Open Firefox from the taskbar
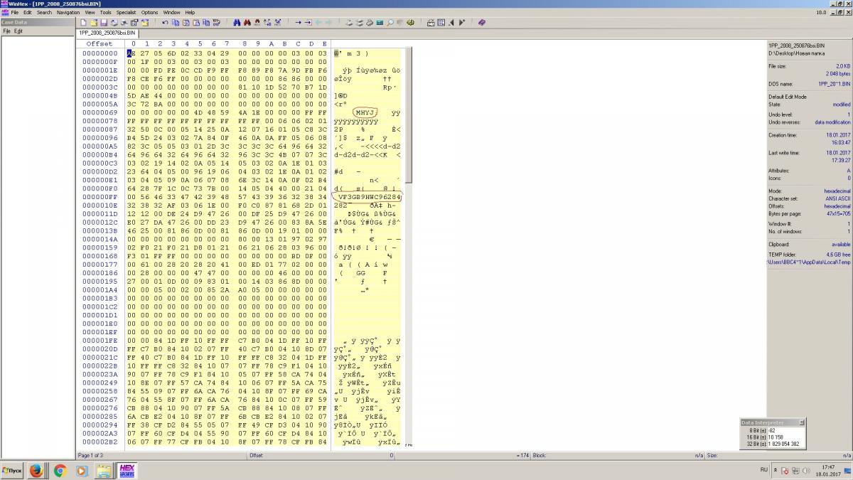853x480 pixels. coord(38,471)
